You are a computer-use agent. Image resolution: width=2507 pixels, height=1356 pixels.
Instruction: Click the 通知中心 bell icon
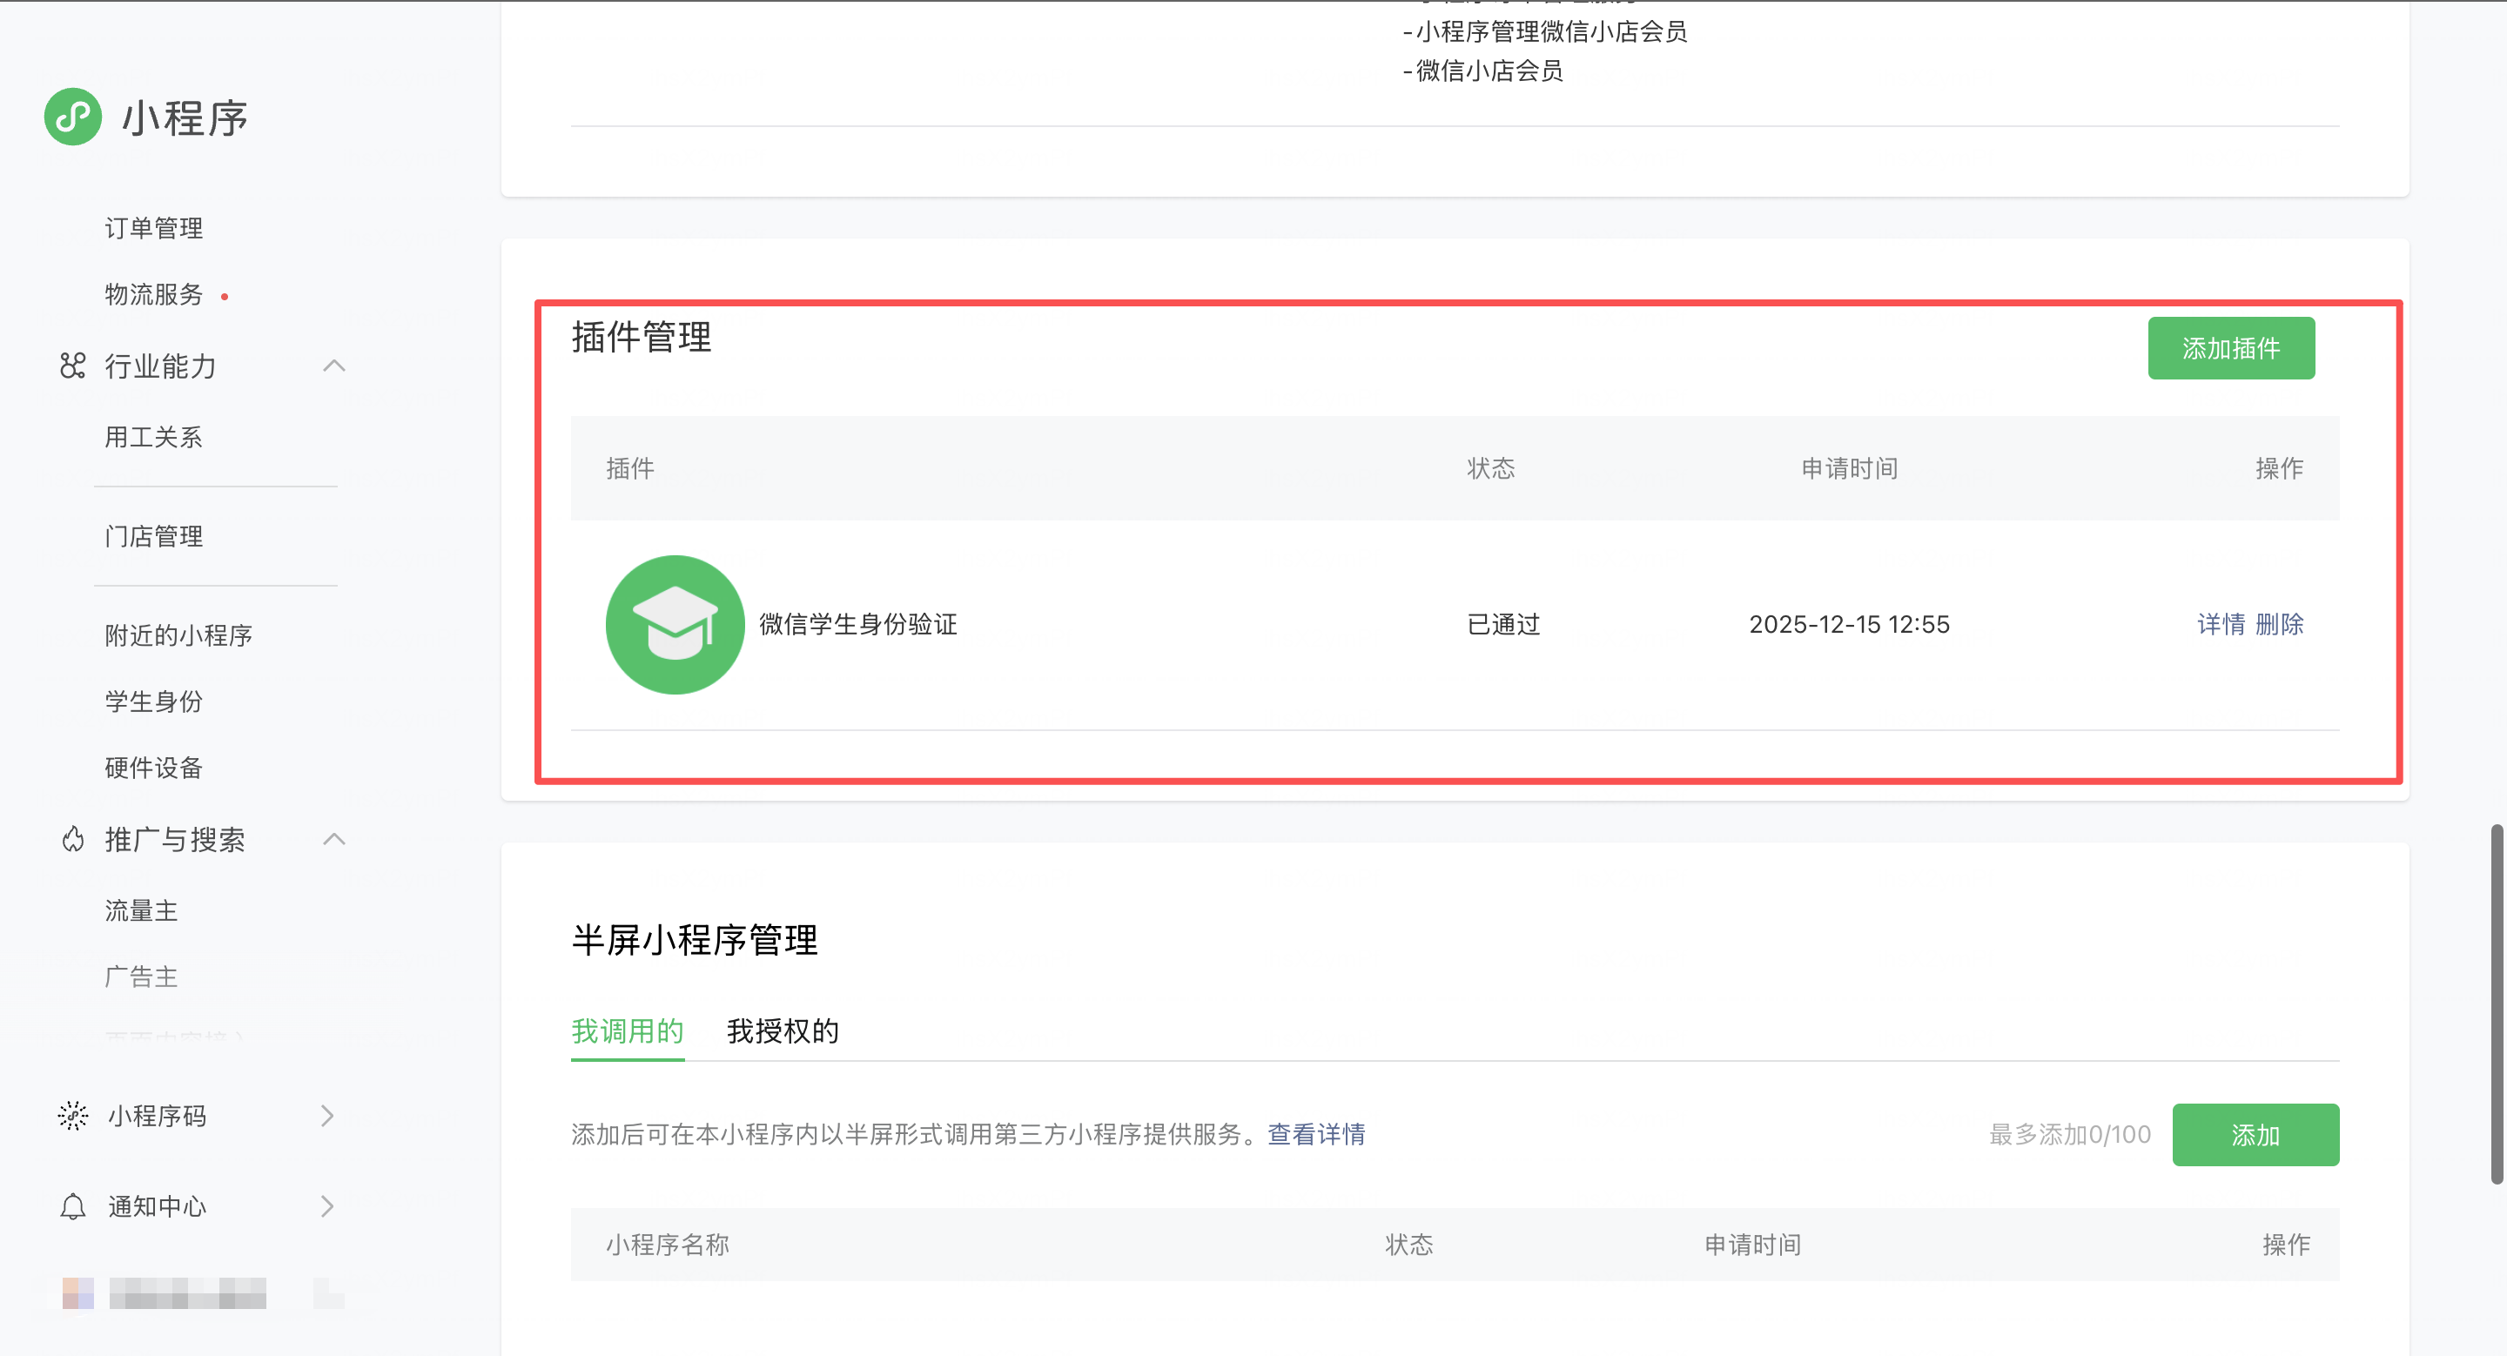click(73, 1206)
